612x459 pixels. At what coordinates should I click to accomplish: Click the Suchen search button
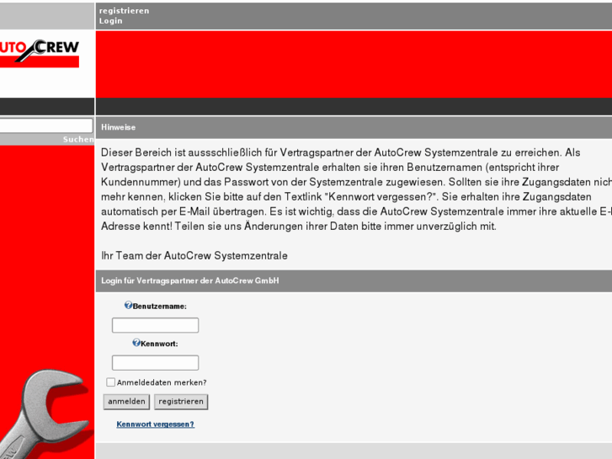78,140
